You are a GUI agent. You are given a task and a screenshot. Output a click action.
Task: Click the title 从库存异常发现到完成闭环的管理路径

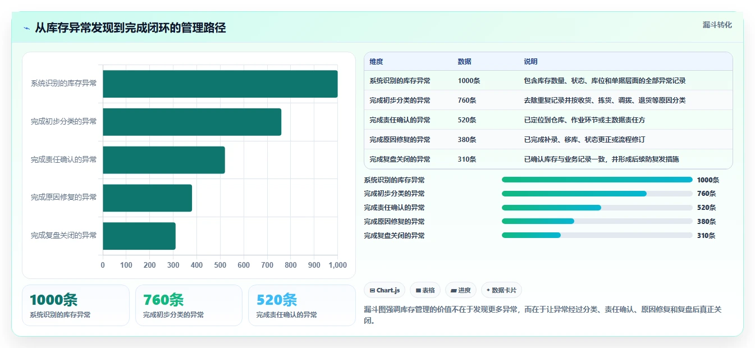pyautogui.click(x=130, y=28)
